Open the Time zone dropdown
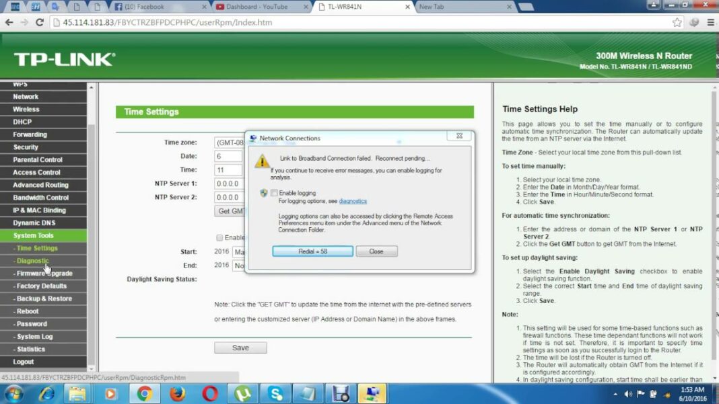Image resolution: width=719 pixels, height=404 pixels. pyautogui.click(x=229, y=142)
